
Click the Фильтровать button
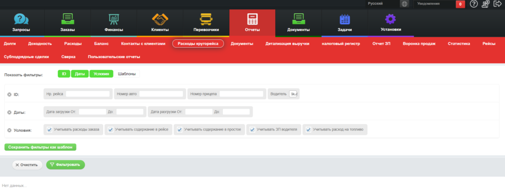(x=66, y=165)
